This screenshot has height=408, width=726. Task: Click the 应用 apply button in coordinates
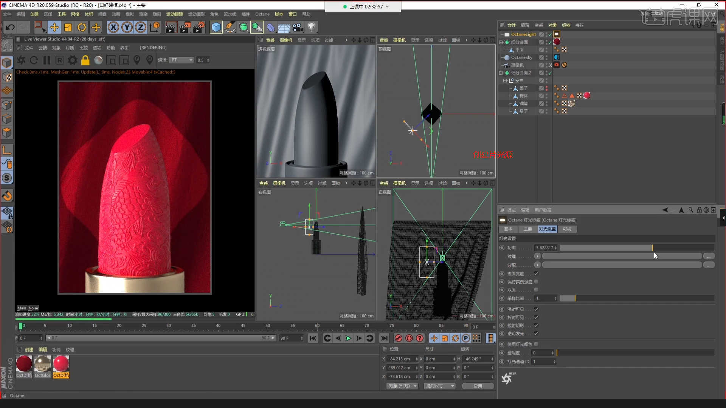coord(478,386)
